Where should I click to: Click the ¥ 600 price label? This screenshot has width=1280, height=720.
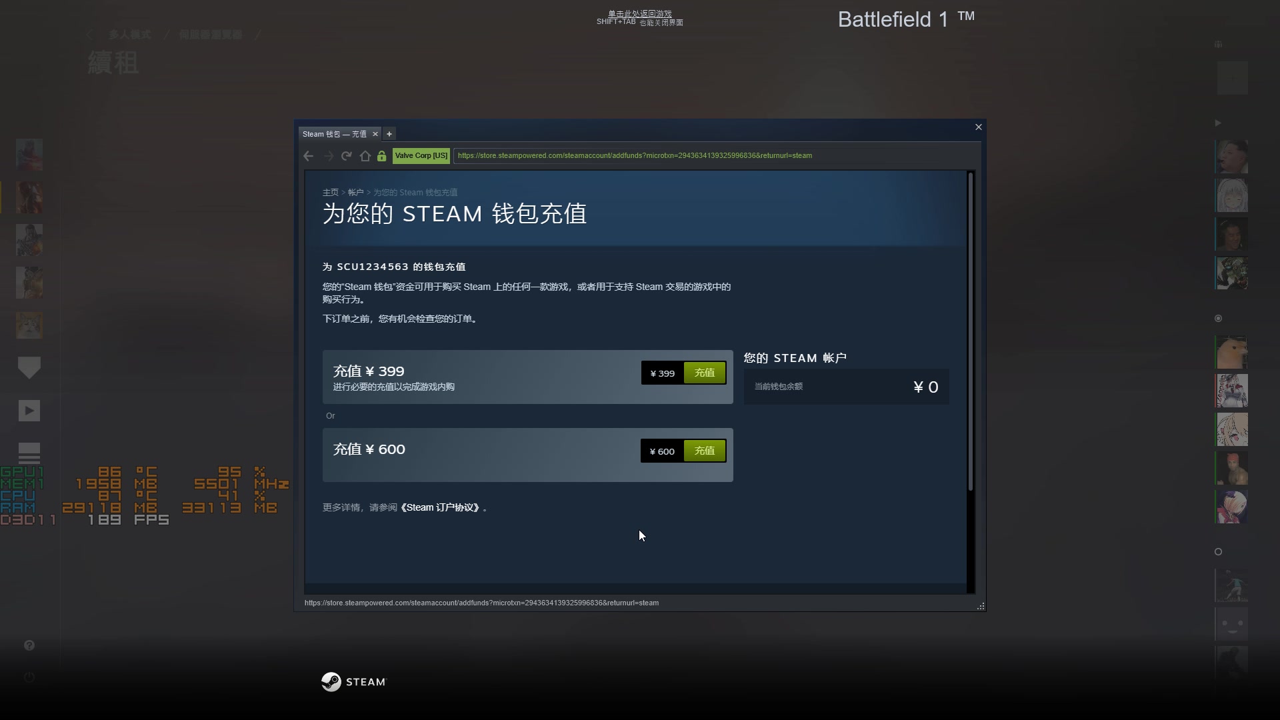662,451
